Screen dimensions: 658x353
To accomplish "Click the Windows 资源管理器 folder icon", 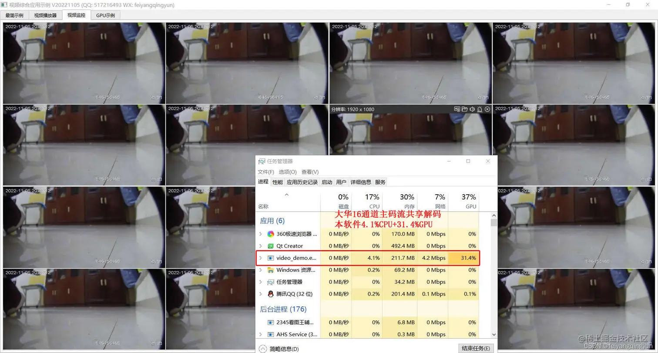I will [271, 270].
